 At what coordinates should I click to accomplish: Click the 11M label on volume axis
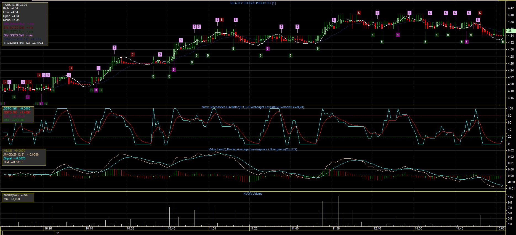(510, 197)
